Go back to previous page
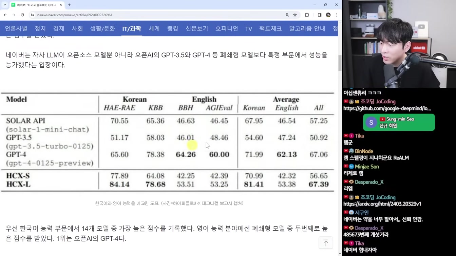 click(5, 15)
